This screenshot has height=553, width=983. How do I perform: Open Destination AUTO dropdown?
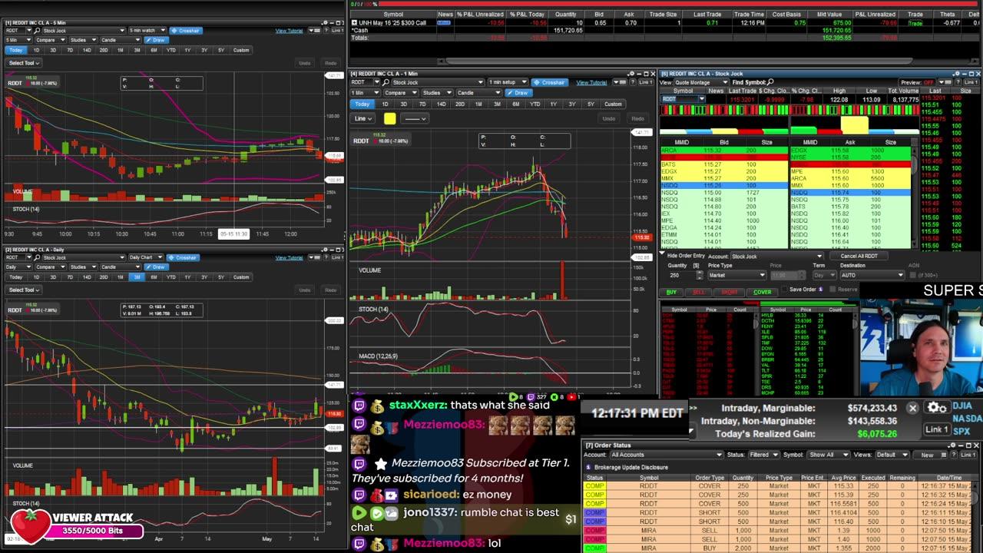click(x=872, y=275)
